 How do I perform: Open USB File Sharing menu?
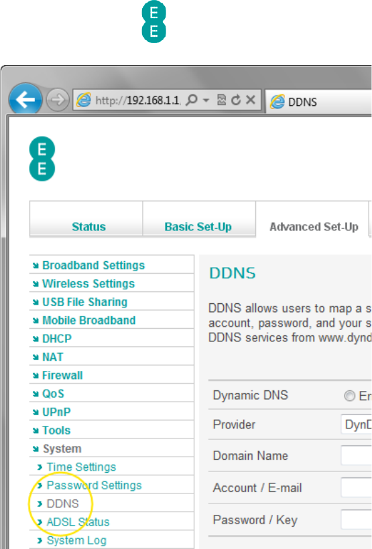[x=84, y=302]
